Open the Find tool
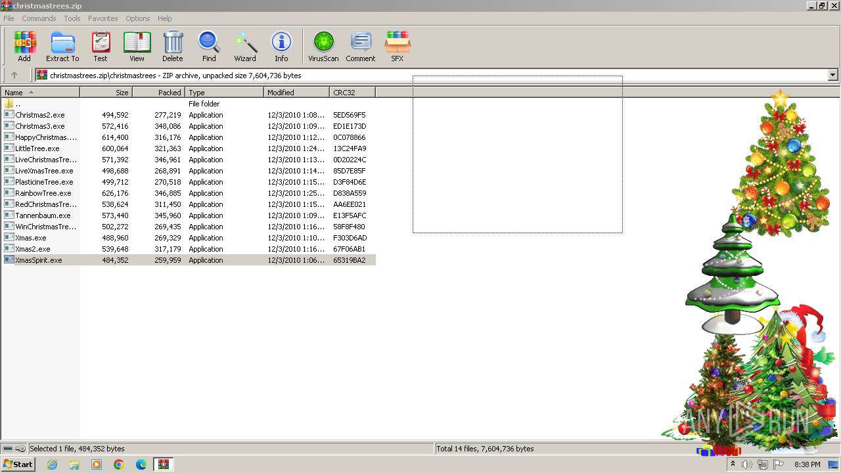The image size is (841, 473). point(209,46)
